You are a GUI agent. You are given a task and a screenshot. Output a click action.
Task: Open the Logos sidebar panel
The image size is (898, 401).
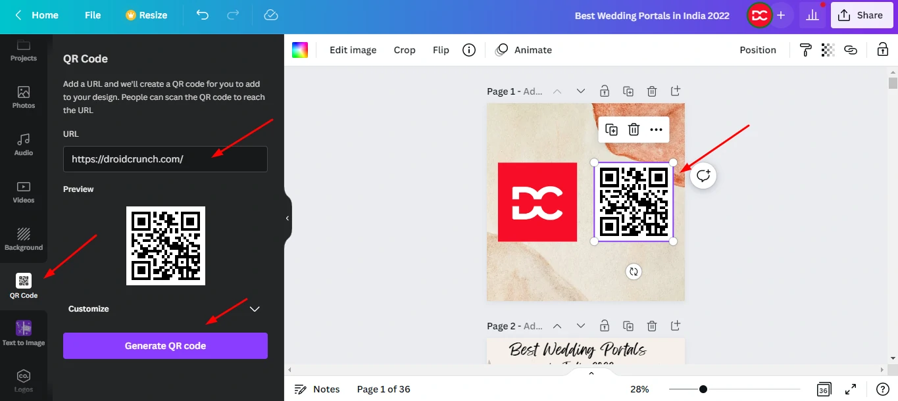[x=24, y=381]
